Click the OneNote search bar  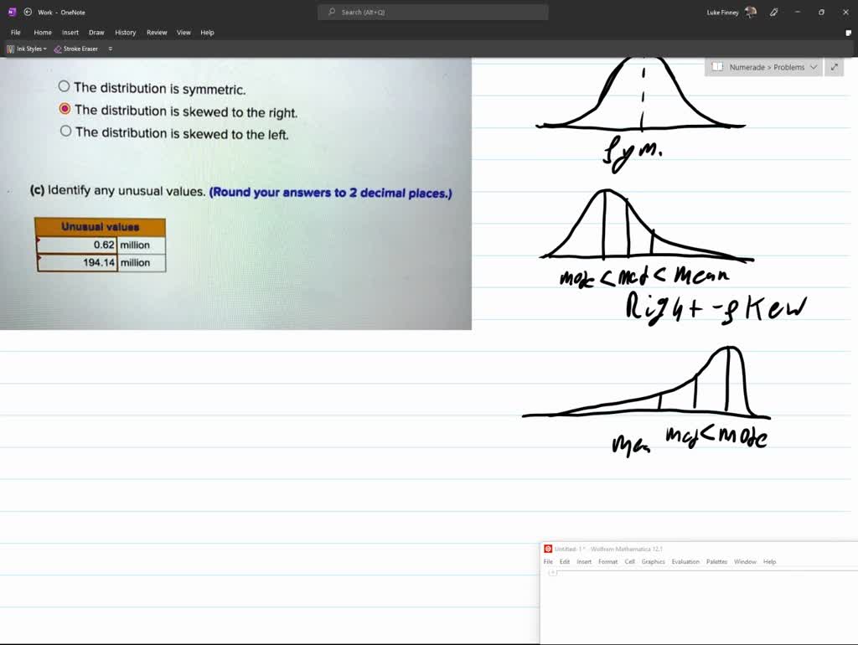[x=432, y=13]
